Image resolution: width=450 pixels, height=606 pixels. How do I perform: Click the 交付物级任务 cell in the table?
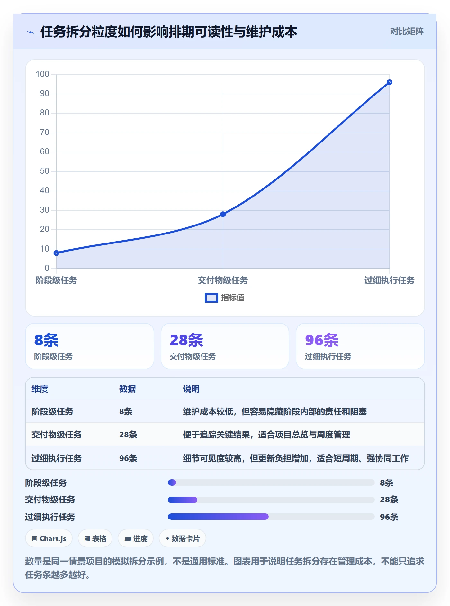click(57, 435)
